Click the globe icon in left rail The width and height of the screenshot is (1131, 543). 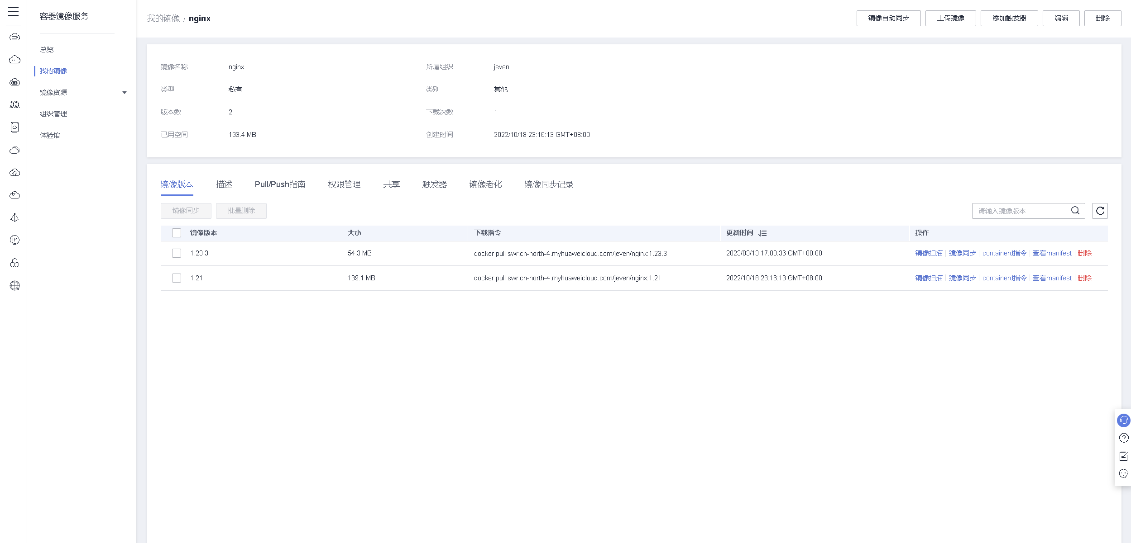tap(14, 286)
